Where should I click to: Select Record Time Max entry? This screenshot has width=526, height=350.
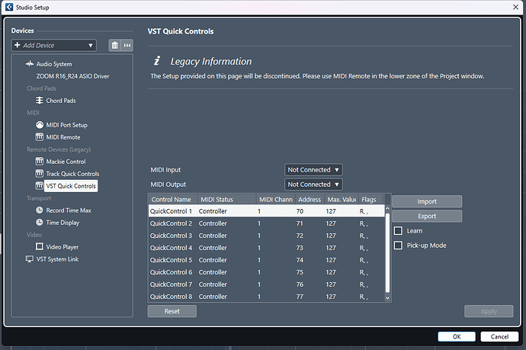click(x=69, y=210)
